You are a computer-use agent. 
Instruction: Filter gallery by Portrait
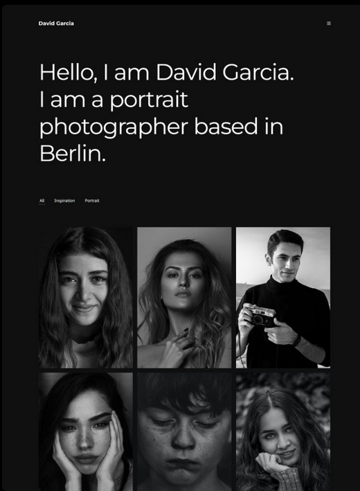click(92, 200)
